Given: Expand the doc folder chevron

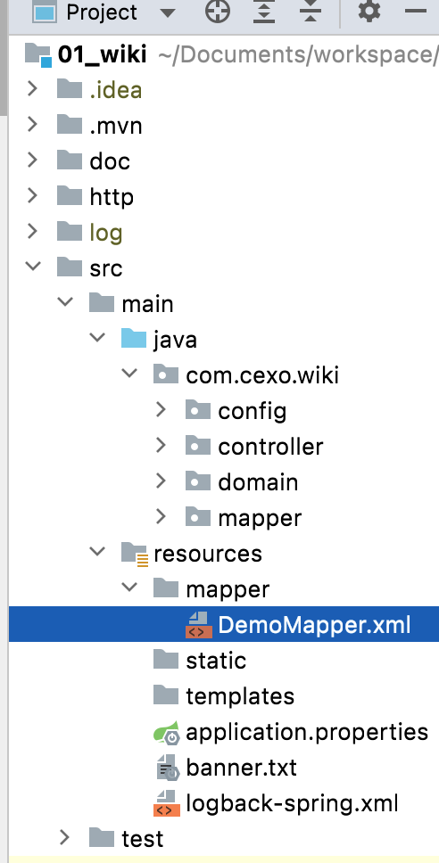Looking at the screenshot, I should (32, 160).
